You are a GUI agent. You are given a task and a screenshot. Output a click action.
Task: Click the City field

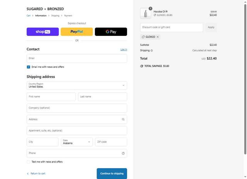42,142
